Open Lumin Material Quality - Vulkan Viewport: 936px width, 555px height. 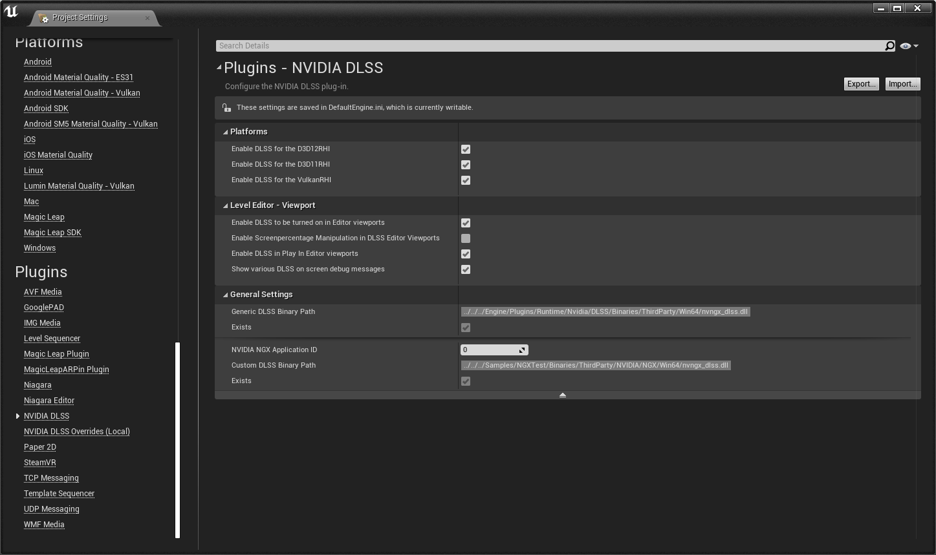[79, 186]
